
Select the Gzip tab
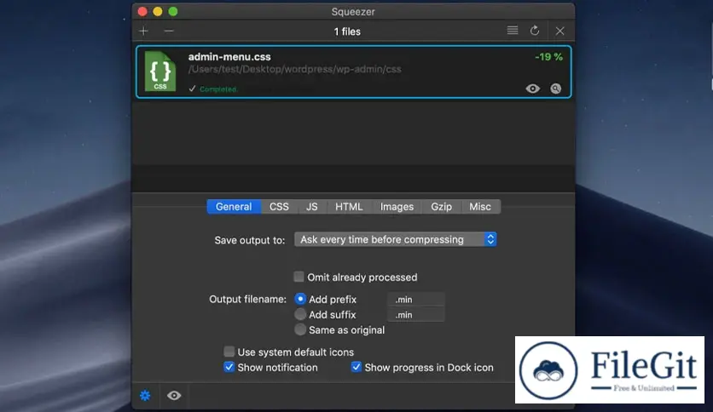[441, 207]
